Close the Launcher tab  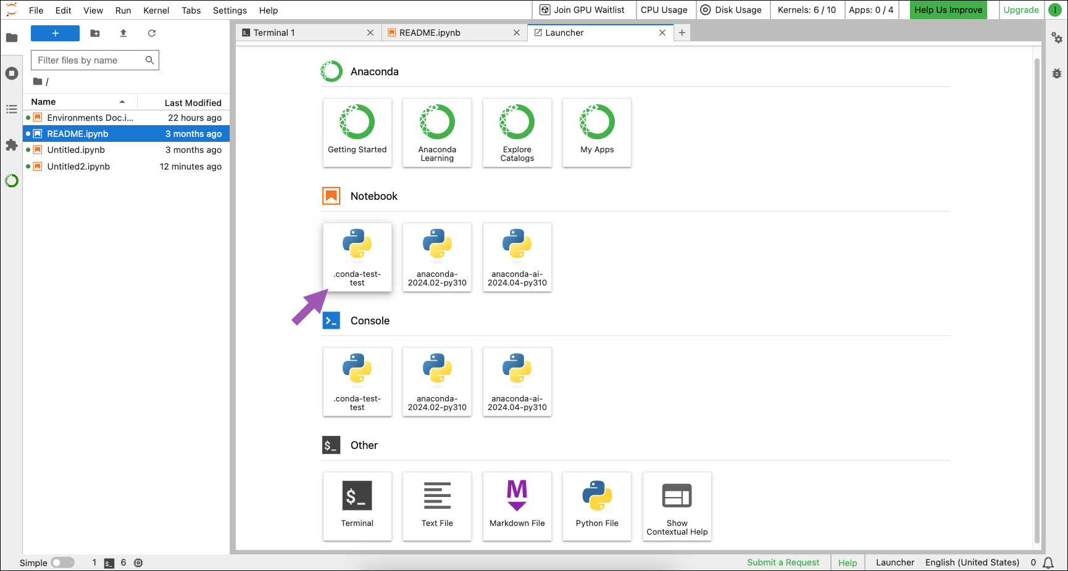pos(662,33)
